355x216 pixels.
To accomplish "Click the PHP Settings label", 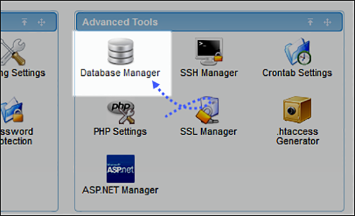I will 120,131.
